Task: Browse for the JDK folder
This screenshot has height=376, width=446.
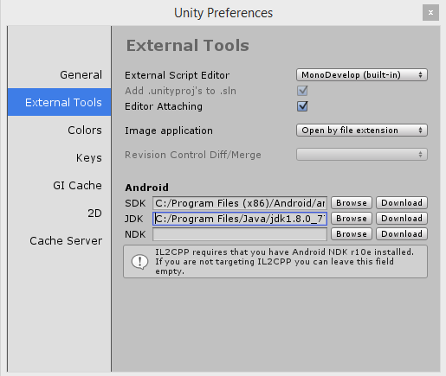Action: (352, 219)
